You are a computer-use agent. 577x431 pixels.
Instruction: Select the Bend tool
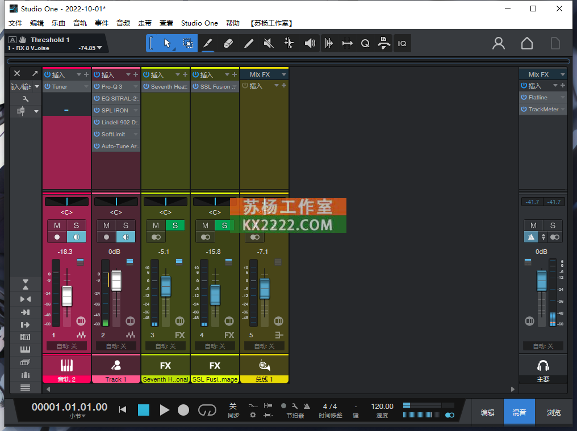(x=289, y=43)
